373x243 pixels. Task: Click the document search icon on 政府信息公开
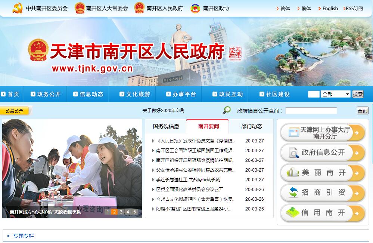(x=292, y=153)
